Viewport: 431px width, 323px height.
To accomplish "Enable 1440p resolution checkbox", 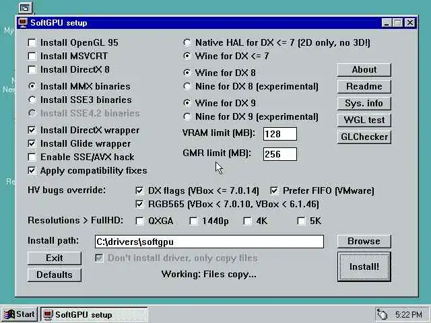I will pos(193,221).
